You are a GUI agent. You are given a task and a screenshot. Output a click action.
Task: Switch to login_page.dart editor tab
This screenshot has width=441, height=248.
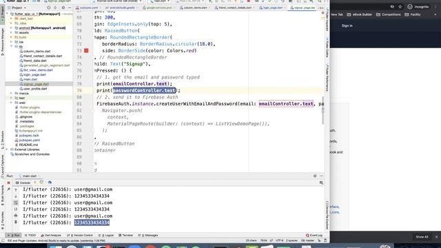click(x=272, y=8)
